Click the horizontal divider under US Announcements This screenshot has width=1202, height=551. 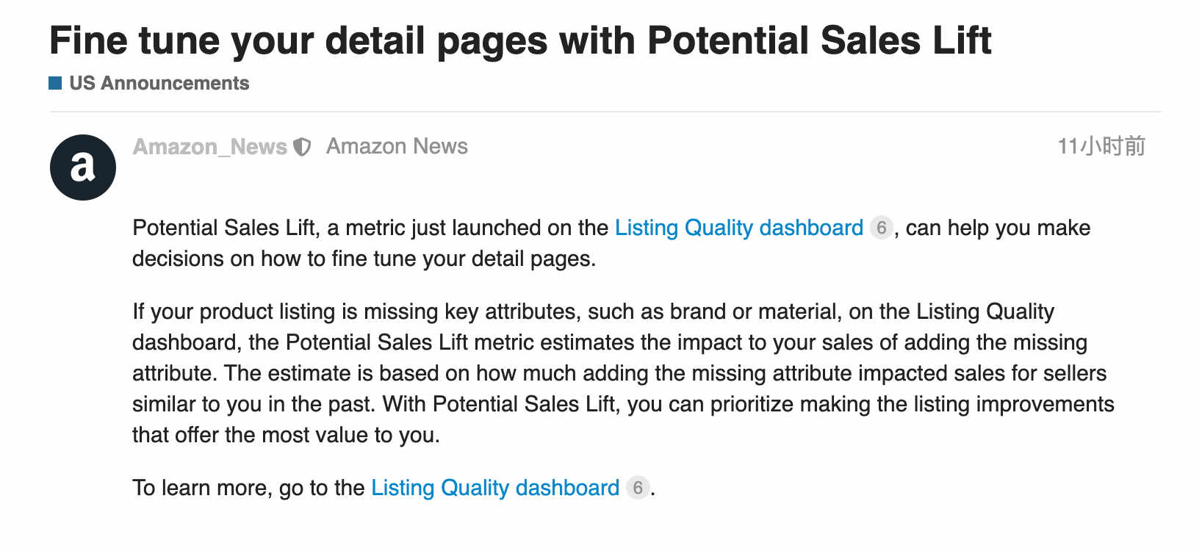pyautogui.click(x=605, y=112)
